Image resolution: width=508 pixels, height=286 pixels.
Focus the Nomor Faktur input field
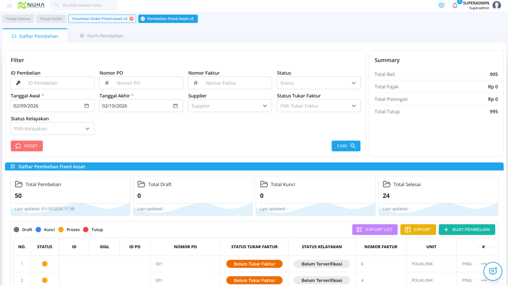(230, 83)
